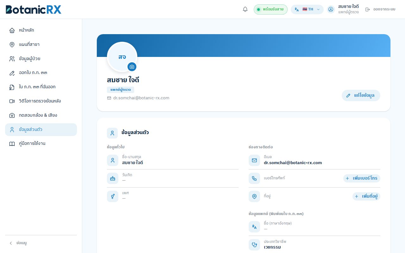Click the book icon for คู่มือการใช้งาน
The width and height of the screenshot is (405, 253).
(12, 144)
